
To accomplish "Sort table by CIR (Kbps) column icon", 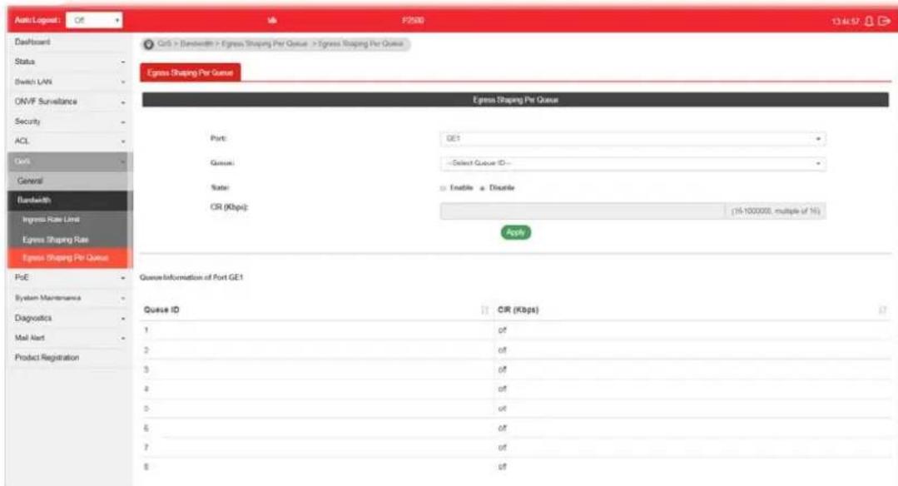I will pyautogui.click(x=882, y=310).
